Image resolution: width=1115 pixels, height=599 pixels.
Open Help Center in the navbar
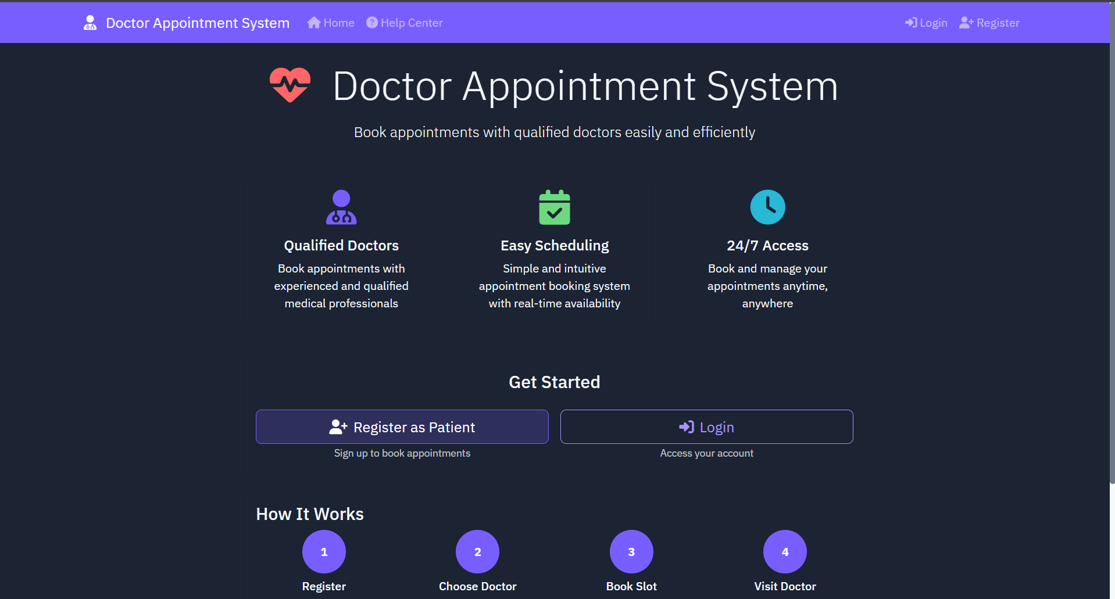coord(405,23)
